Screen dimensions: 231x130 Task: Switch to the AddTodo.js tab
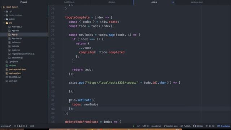(x=69, y=2)
